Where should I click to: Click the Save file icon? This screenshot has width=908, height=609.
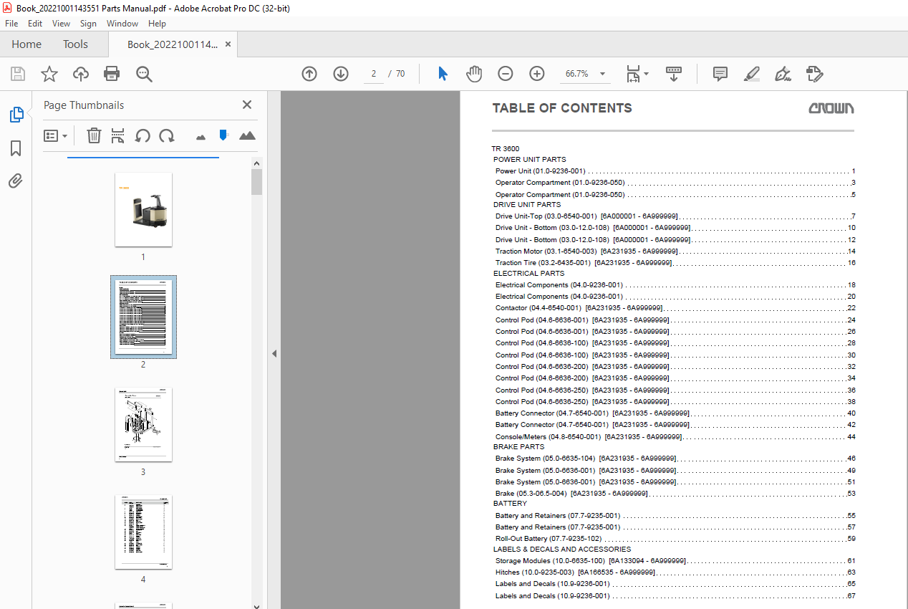click(x=18, y=74)
